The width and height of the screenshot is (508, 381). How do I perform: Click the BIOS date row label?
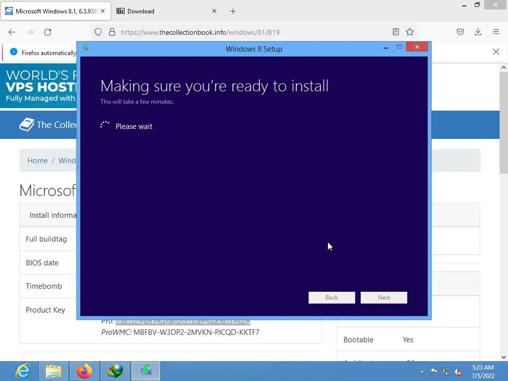point(42,263)
